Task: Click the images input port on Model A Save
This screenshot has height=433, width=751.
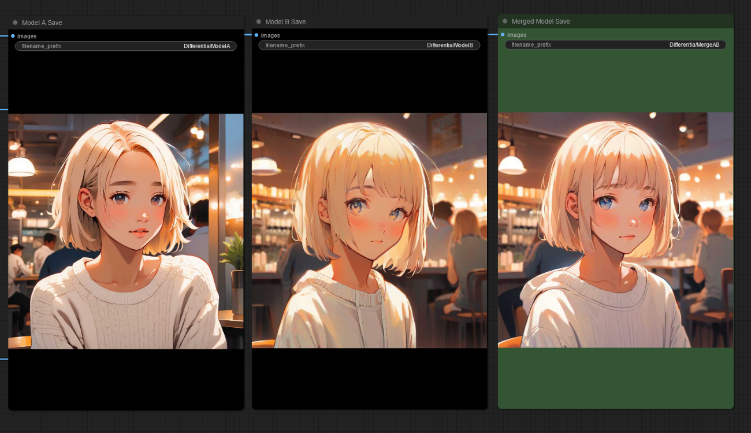Action: [13, 36]
